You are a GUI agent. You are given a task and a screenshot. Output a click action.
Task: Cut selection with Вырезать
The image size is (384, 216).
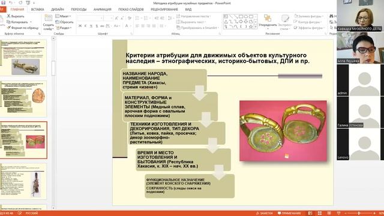pos(16,16)
